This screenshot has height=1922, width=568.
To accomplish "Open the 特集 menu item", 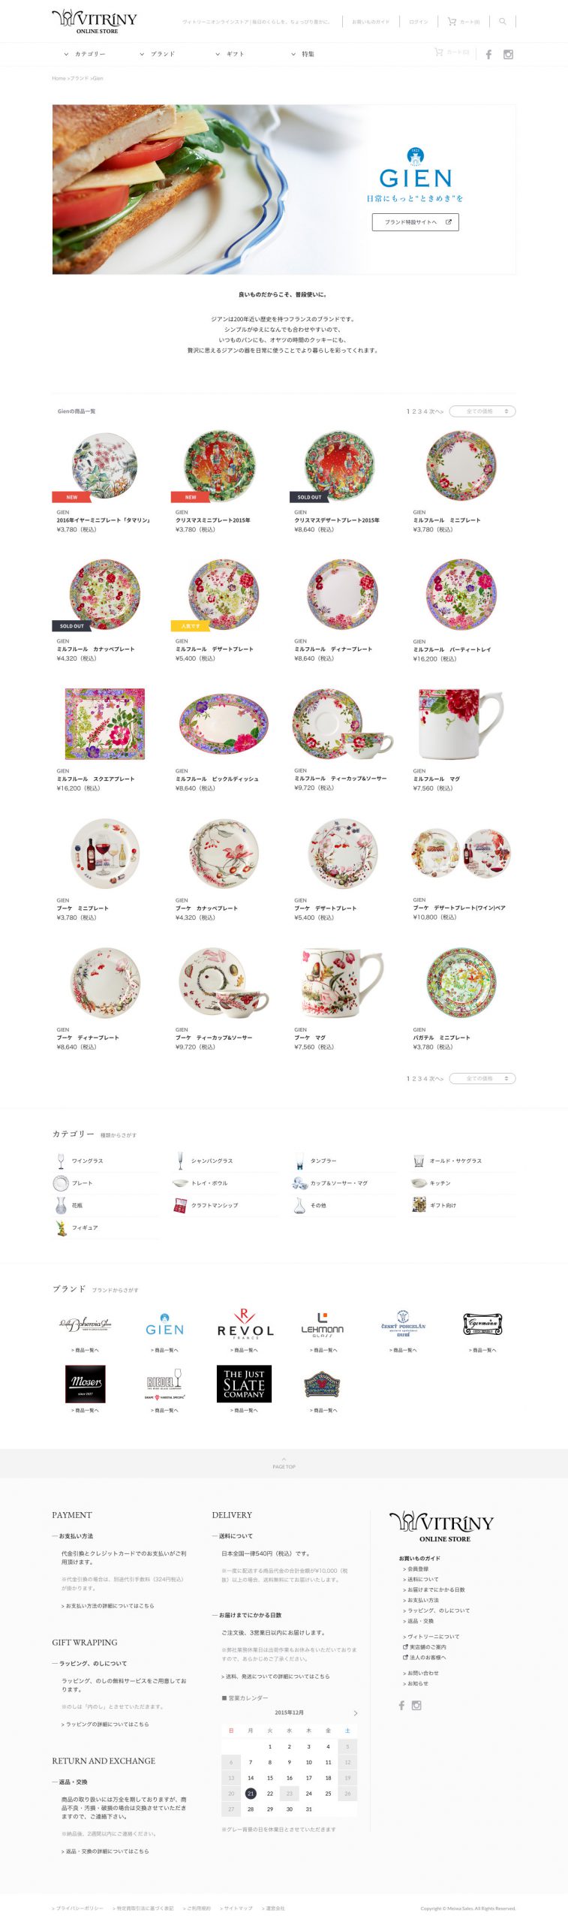I will (303, 54).
